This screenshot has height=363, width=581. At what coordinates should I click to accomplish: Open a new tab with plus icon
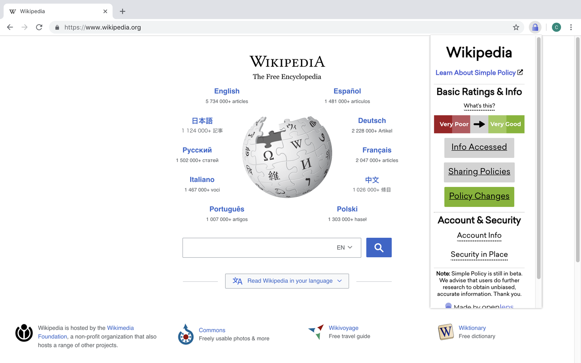[123, 11]
